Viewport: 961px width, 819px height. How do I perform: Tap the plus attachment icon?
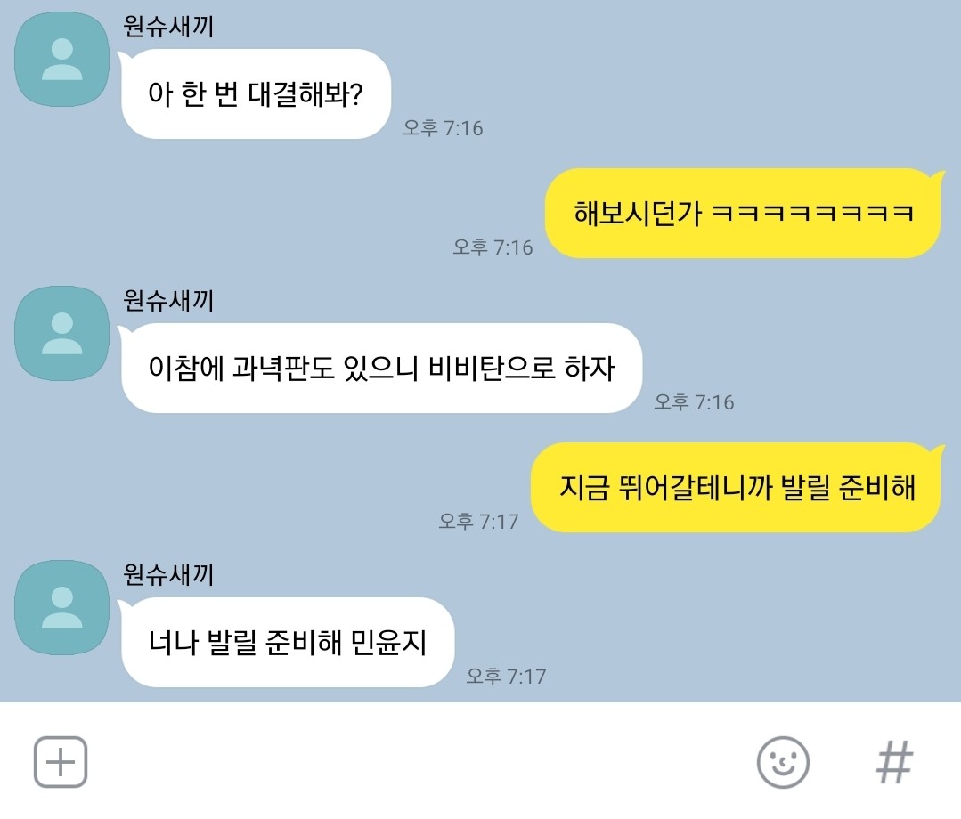point(60,762)
